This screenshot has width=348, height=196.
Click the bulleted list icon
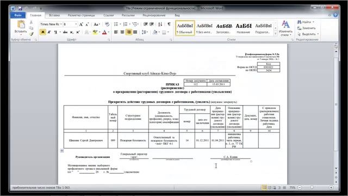[x=116, y=24]
